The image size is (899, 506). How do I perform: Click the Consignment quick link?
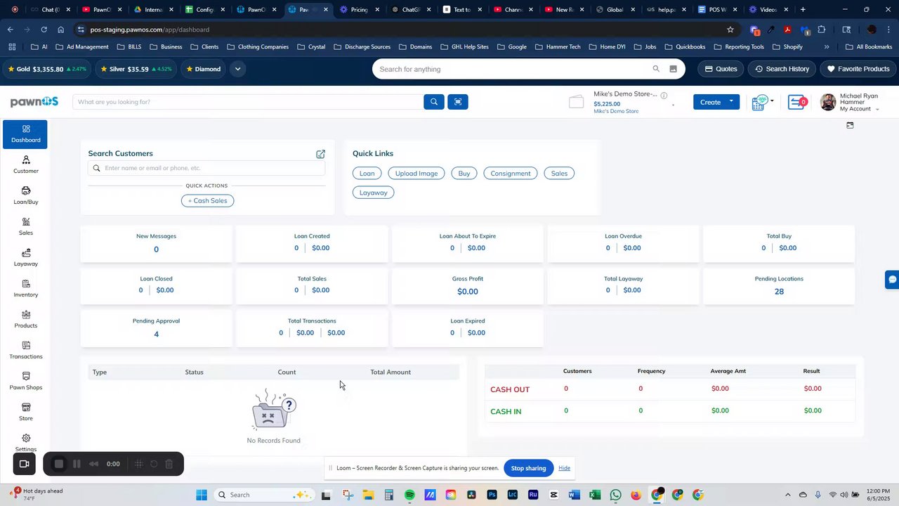point(511,173)
